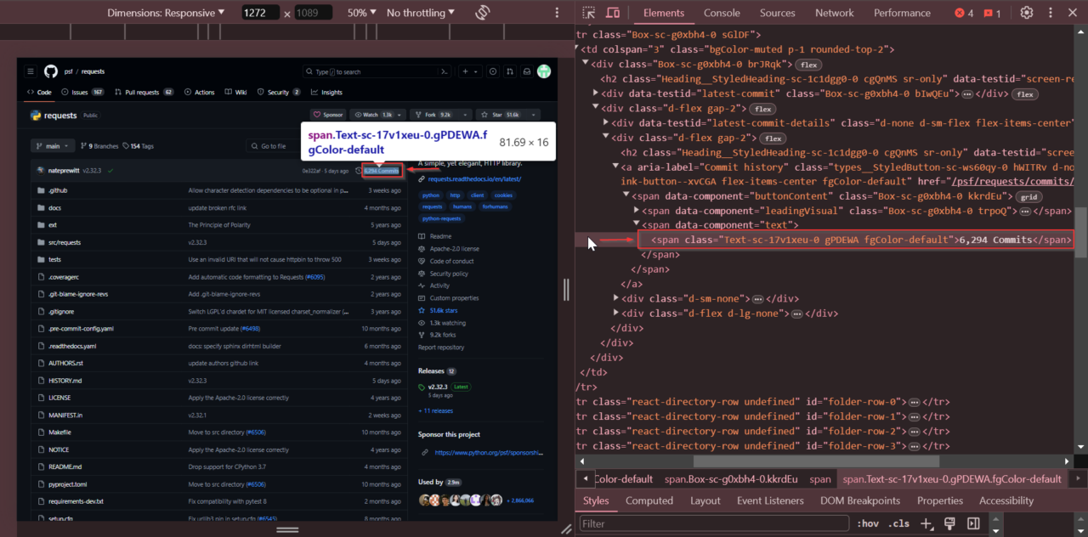1088x537 pixels.
Task: Click the paint roller style icon next to .cls
Action: pyautogui.click(x=949, y=523)
